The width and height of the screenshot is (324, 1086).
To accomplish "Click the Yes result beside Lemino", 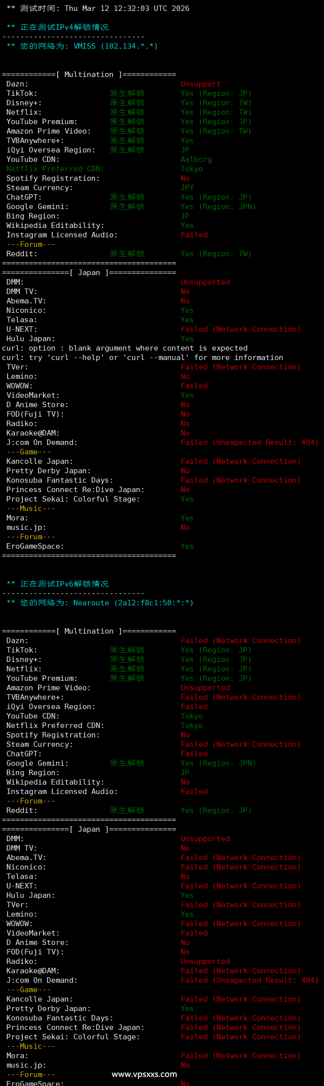I will [x=187, y=914].
